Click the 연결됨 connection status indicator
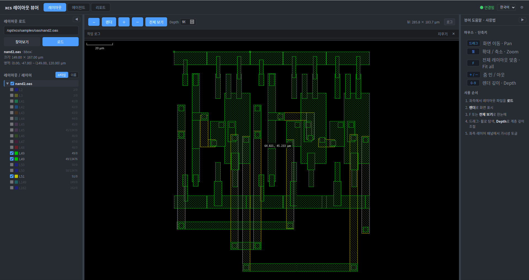 [x=487, y=7]
